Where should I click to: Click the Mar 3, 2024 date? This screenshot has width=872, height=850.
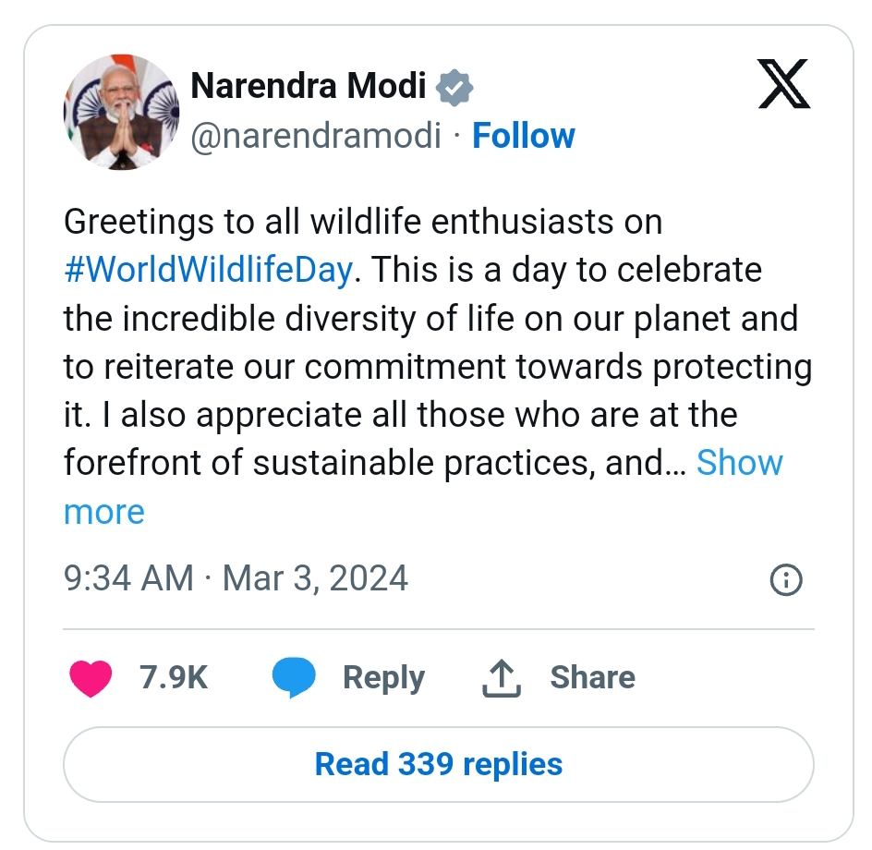313,577
